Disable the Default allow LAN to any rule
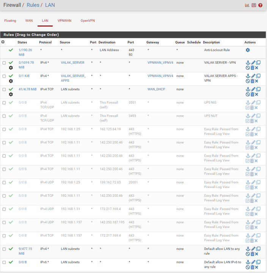 pos(248,254)
